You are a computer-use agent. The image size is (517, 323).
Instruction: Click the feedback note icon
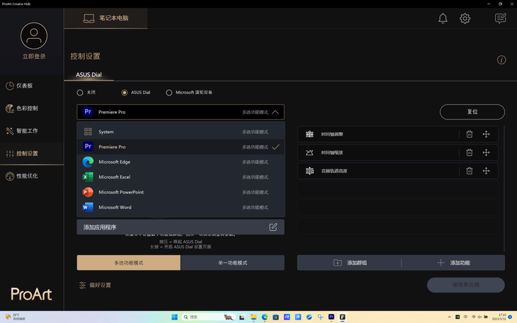pyautogui.click(x=501, y=18)
